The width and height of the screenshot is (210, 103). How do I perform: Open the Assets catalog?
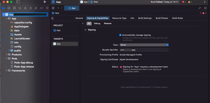18,35
